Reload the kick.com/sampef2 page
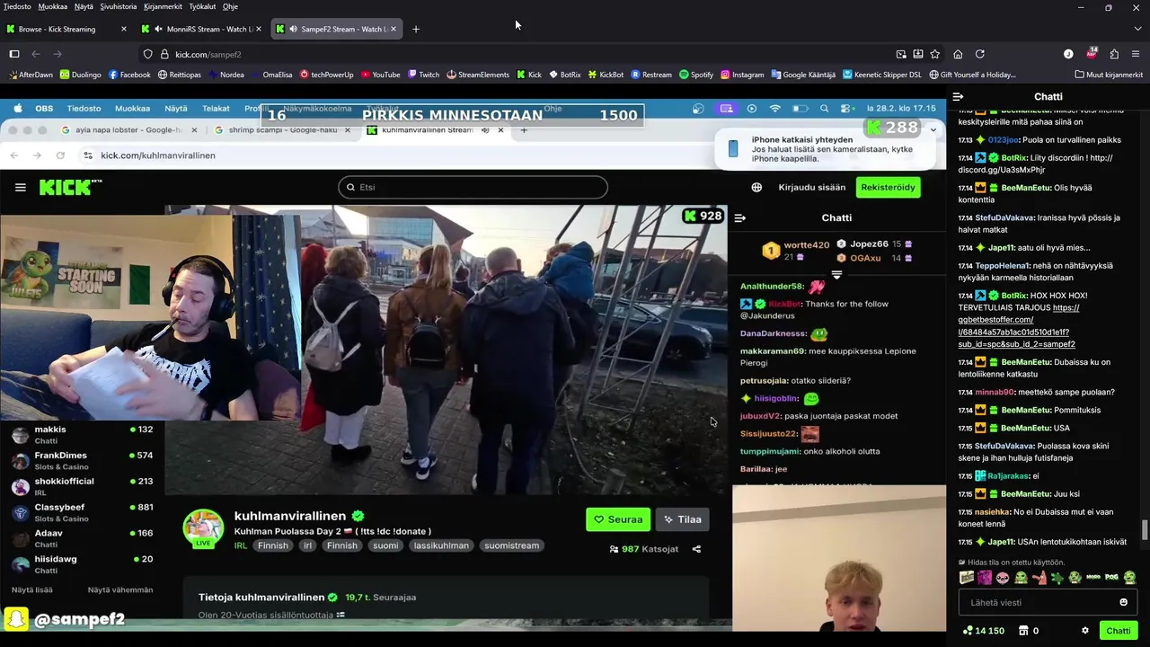1150x647 pixels. [979, 54]
